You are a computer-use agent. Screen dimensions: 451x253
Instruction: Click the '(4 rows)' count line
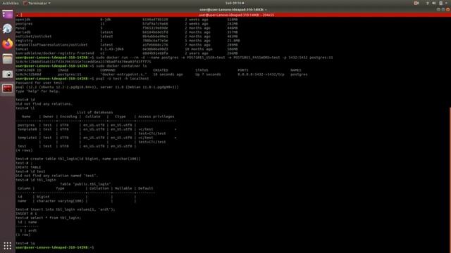pos(24,150)
